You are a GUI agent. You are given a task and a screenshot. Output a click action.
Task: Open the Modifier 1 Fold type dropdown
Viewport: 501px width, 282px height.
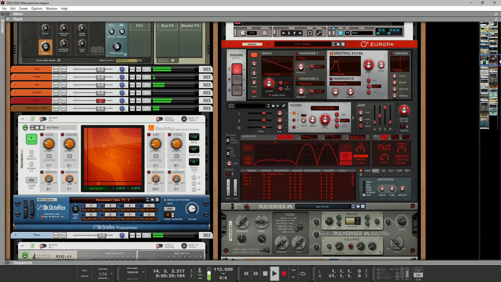[x=310, y=58]
